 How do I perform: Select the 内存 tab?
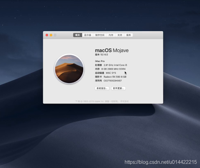point(111,35)
